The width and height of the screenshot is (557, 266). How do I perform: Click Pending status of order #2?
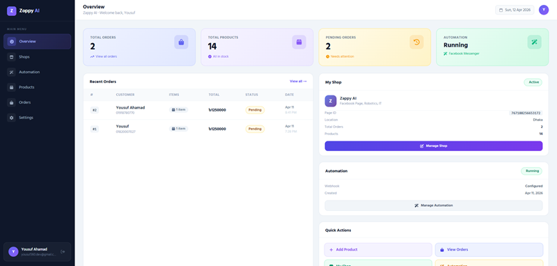[255, 110]
